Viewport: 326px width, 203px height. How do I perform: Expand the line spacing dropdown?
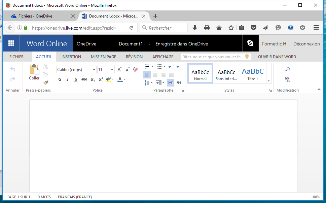pos(152,83)
